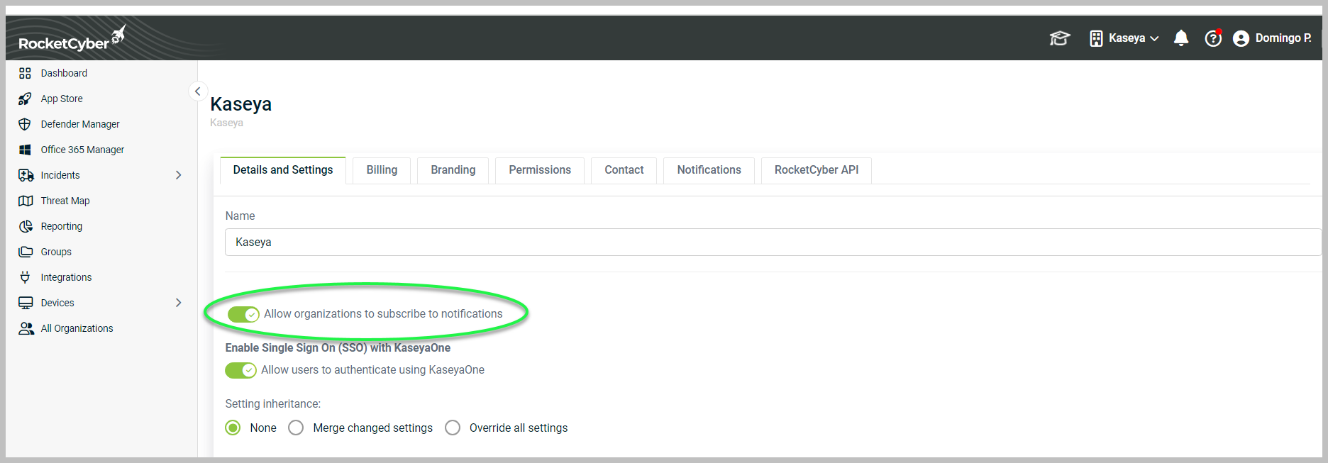Expand the Devices submenu chevron
Screen dimensions: 1328x463
click(x=179, y=303)
